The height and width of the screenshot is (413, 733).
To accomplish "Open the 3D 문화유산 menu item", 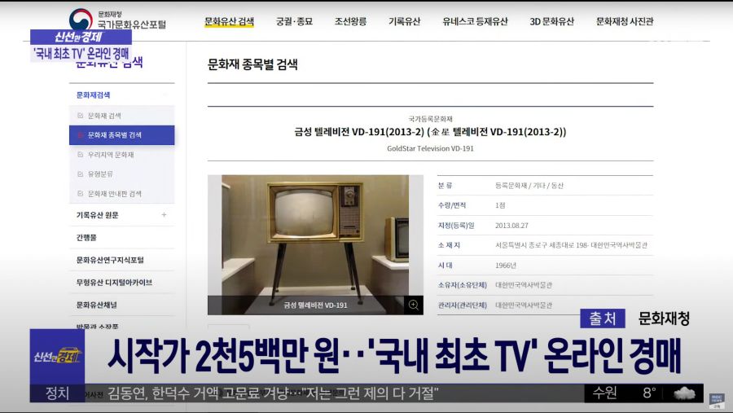I will click(551, 21).
